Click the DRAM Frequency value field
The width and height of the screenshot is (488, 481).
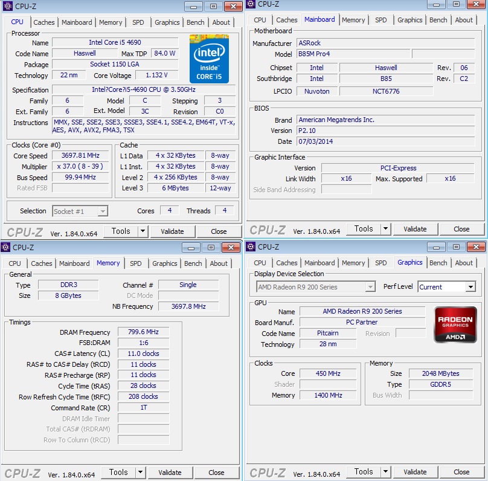144,332
